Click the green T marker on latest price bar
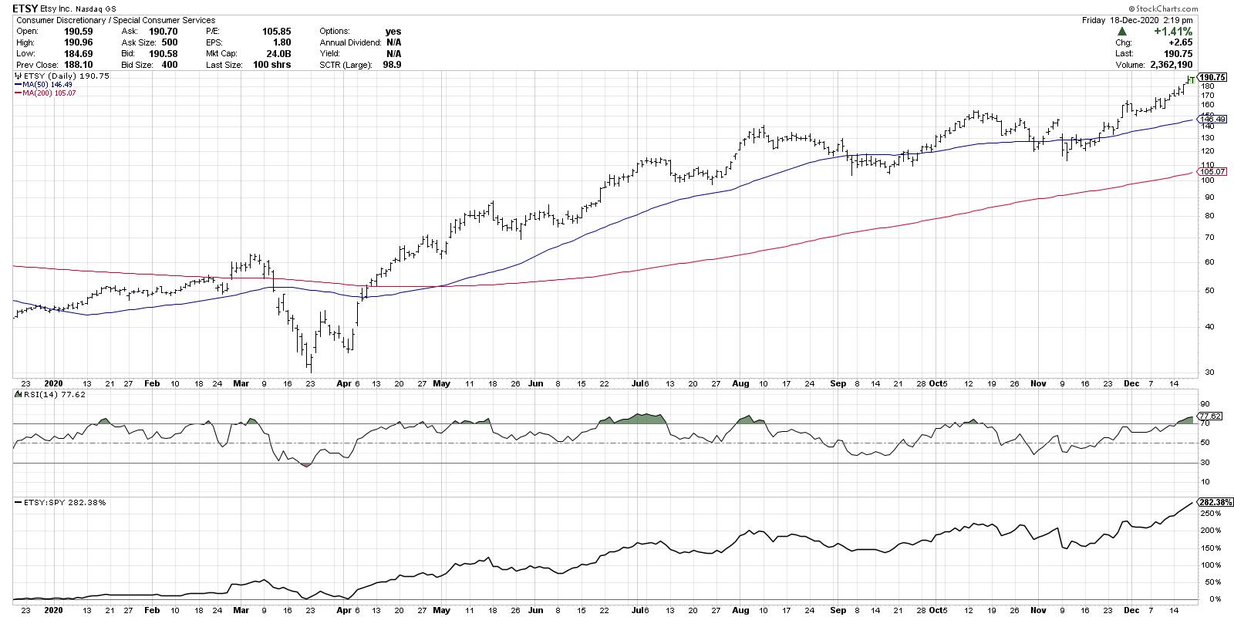The height and width of the screenshot is (617, 1234). [1191, 80]
